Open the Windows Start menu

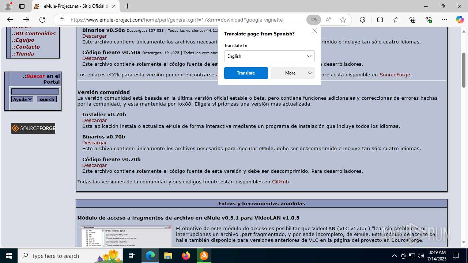coord(9,256)
